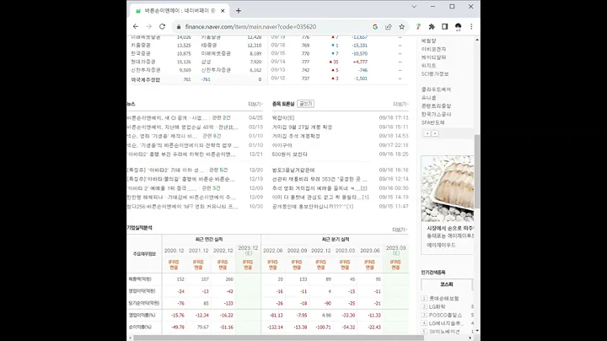Open discussion post '거미집 추석 개봉확정'

coord(296,136)
